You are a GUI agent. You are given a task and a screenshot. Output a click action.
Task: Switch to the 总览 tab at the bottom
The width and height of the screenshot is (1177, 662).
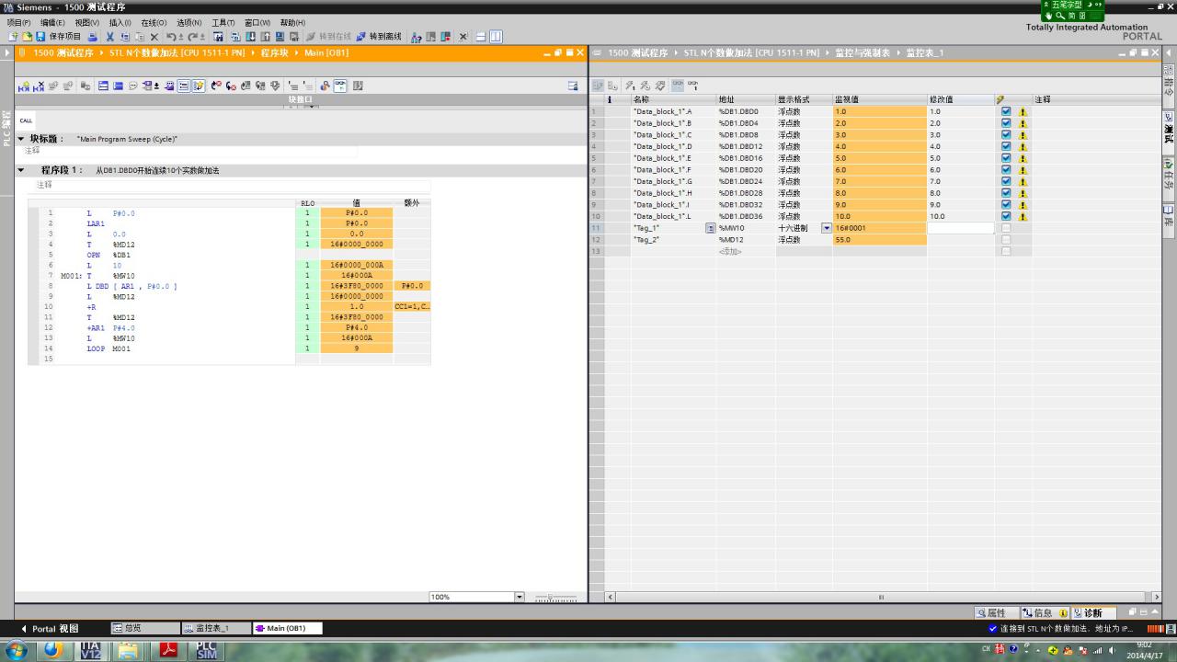145,628
